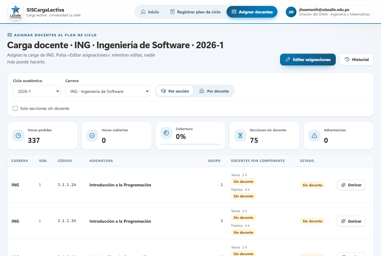Click the Cobertura progress bar
The height and width of the screenshot is (256, 381).
pos(190,144)
